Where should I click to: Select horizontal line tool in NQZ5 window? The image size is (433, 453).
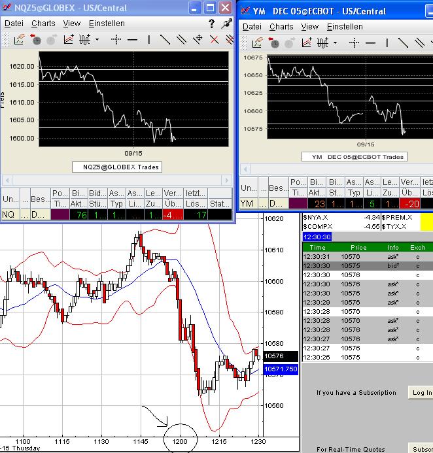(132, 40)
